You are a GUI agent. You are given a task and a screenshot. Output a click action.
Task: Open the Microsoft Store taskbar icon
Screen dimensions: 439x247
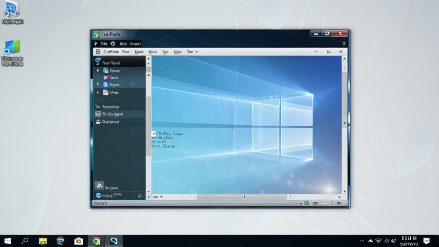pos(79,241)
